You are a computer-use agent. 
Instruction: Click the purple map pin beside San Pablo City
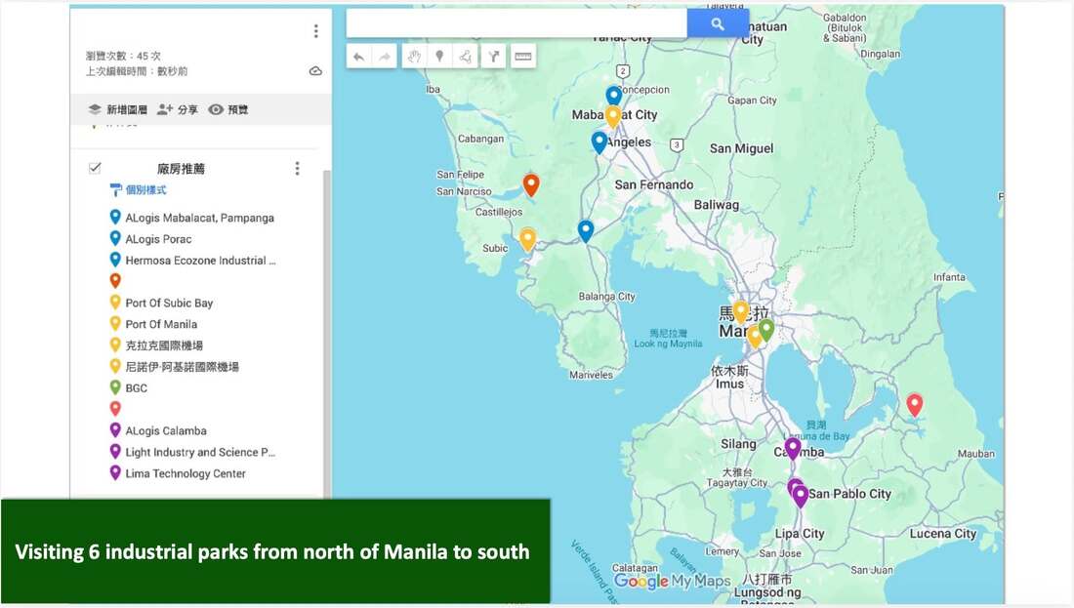800,497
